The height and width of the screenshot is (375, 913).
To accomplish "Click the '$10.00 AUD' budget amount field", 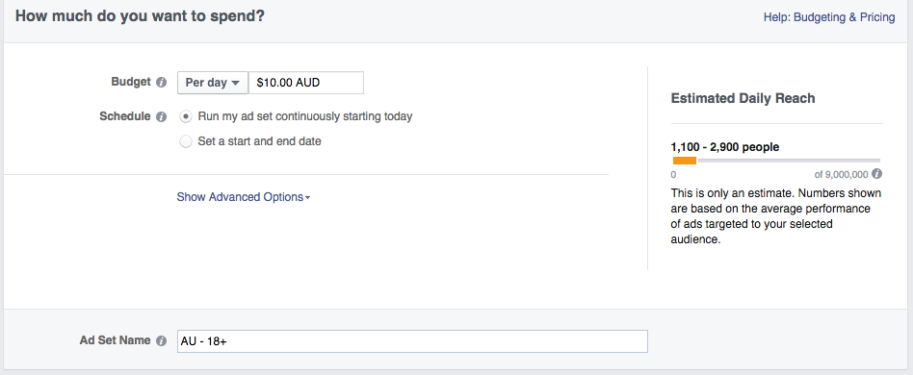I will [306, 83].
